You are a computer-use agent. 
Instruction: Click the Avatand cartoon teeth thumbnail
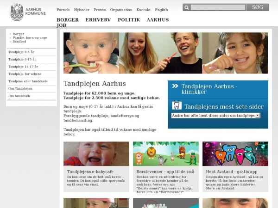tap(235, 154)
